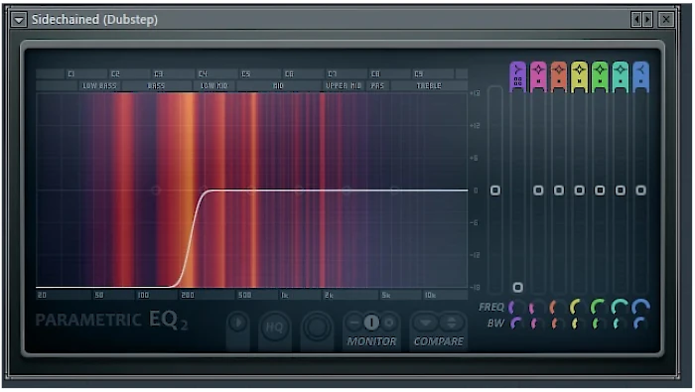
Task: Click the yellow band 4 level slider handle
Action: 579,191
